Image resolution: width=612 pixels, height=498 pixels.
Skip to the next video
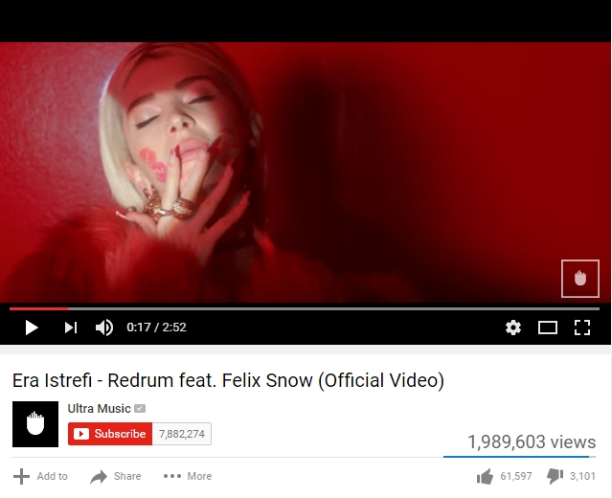point(71,328)
